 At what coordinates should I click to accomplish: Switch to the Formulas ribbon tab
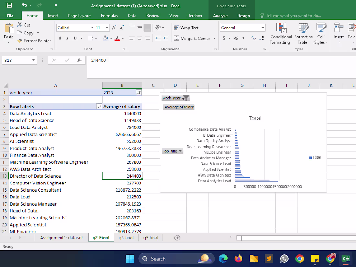109,15
